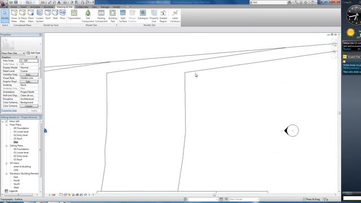This screenshot has width=361, height=203.
Task: Click Save in the quick access toolbar
Action: pos(16,2)
